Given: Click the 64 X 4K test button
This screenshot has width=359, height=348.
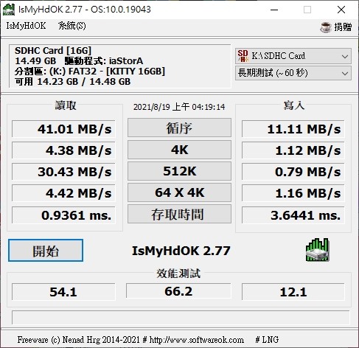Looking at the screenshot, I should pos(179,192).
